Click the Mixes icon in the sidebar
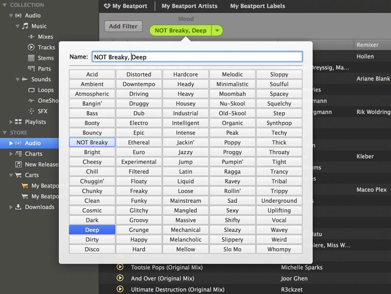This screenshot has width=391, height=294. point(31,37)
